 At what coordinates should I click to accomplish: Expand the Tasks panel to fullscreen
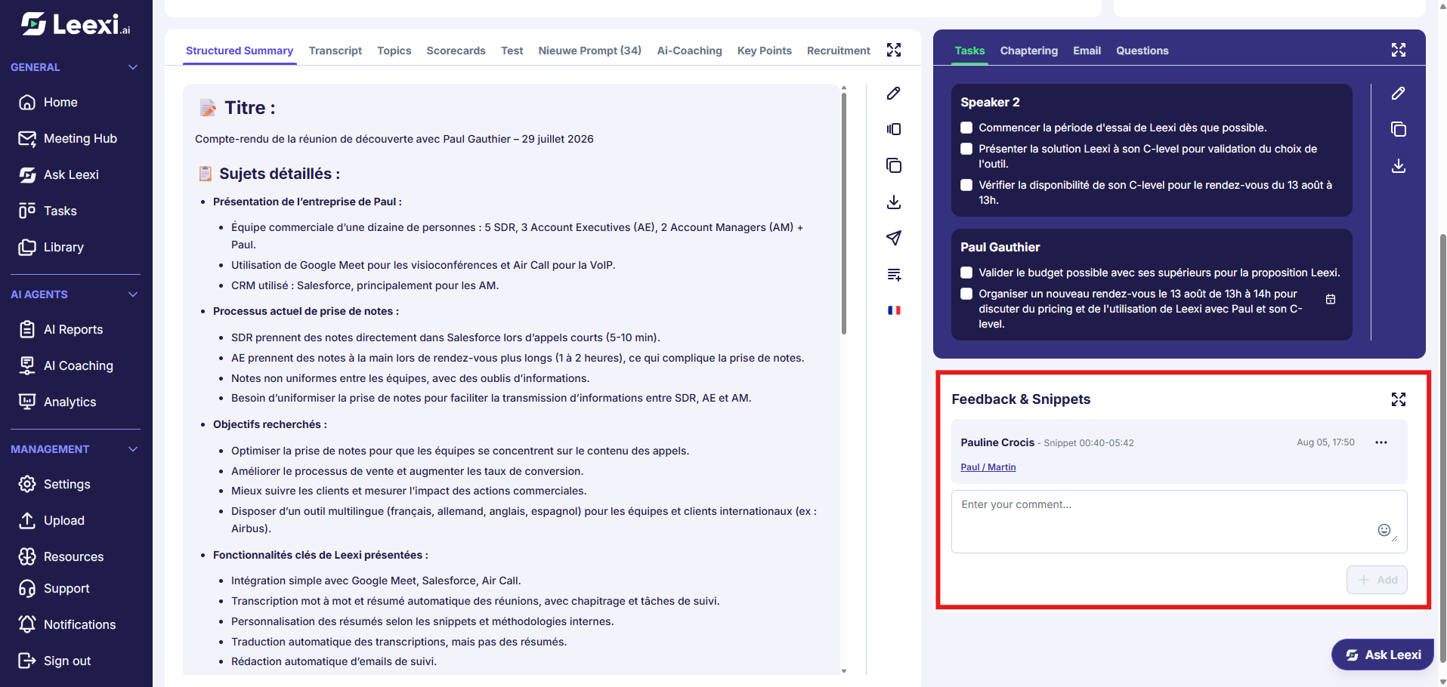(x=1399, y=50)
